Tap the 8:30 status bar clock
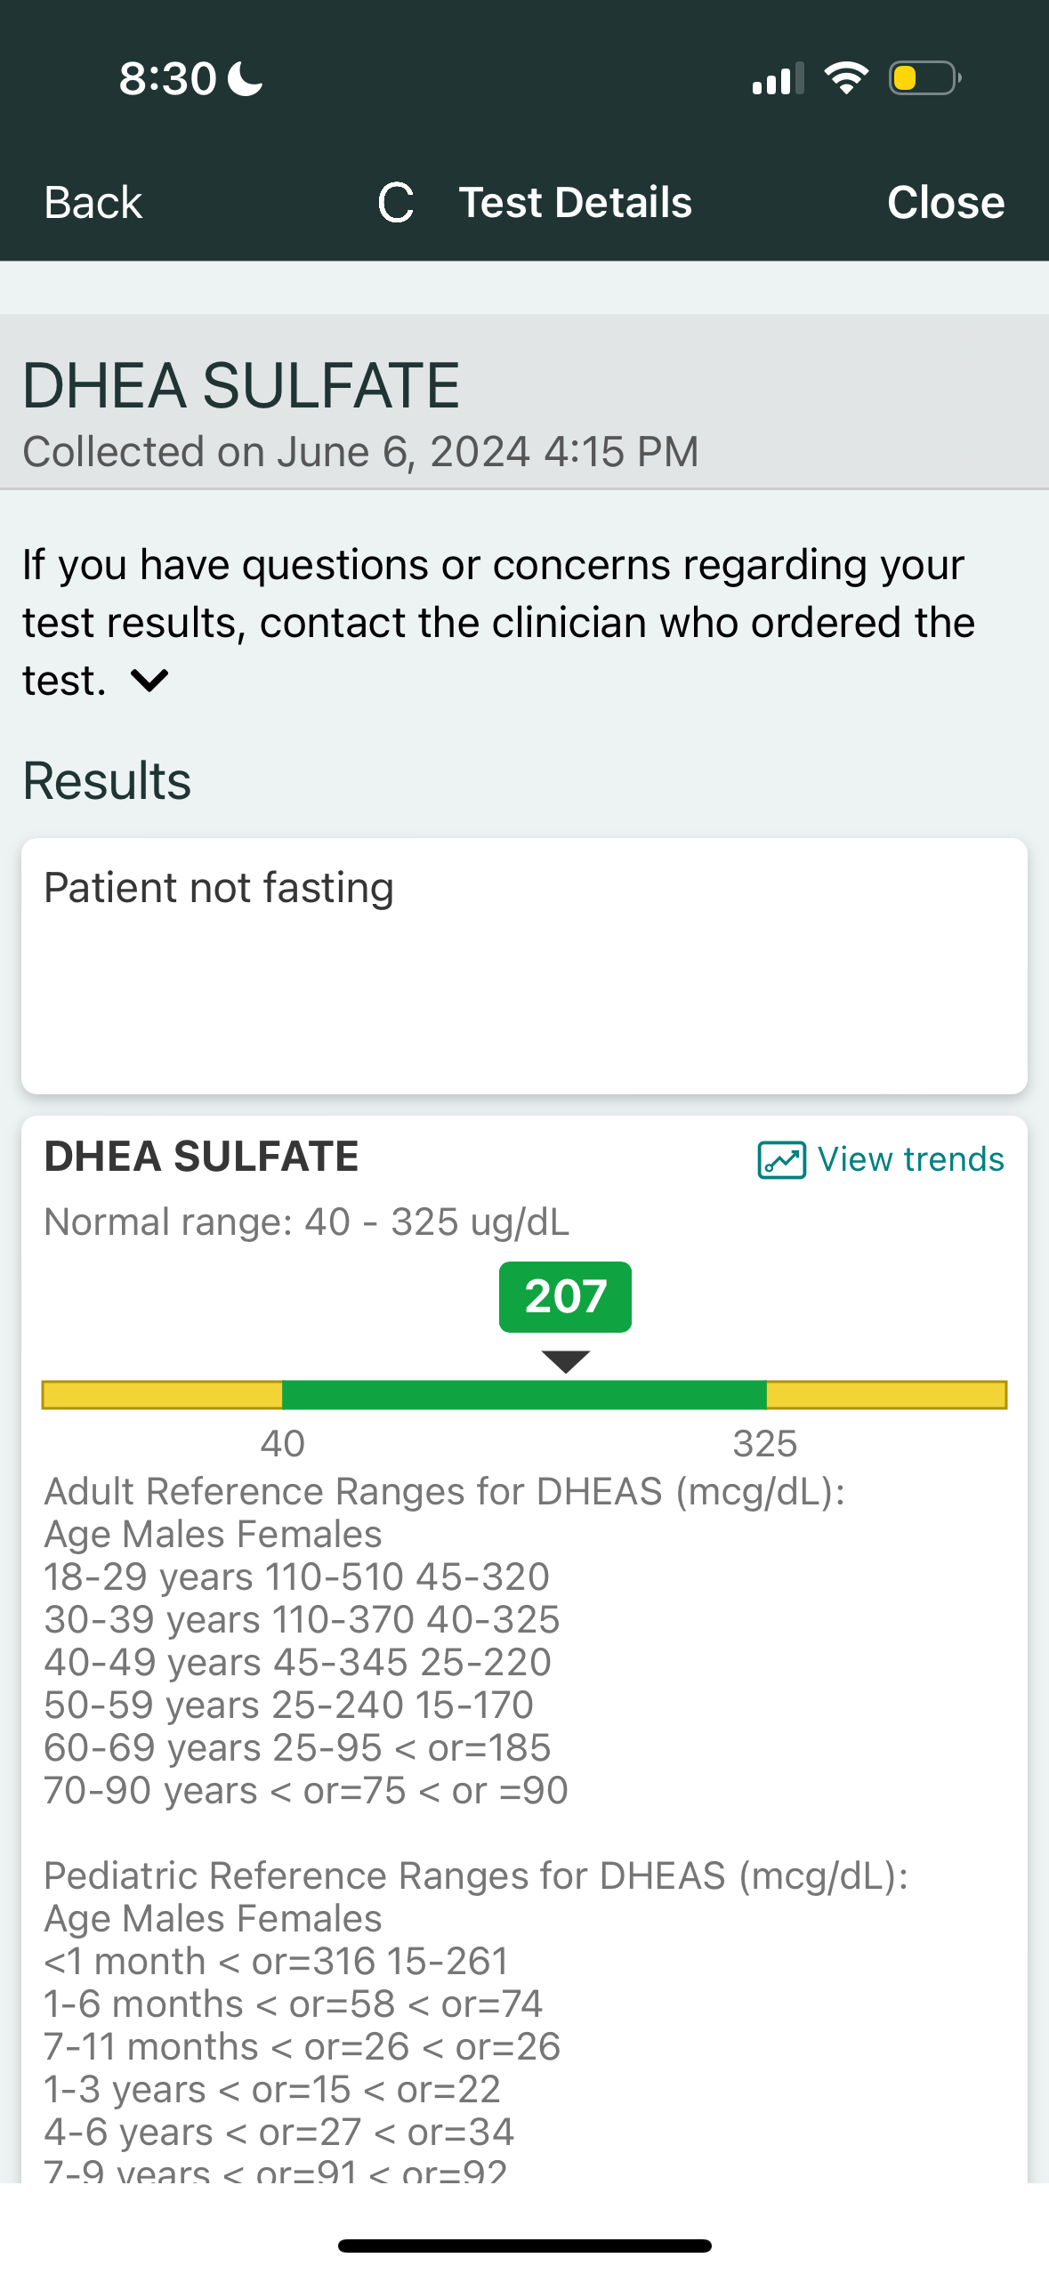 (167, 78)
